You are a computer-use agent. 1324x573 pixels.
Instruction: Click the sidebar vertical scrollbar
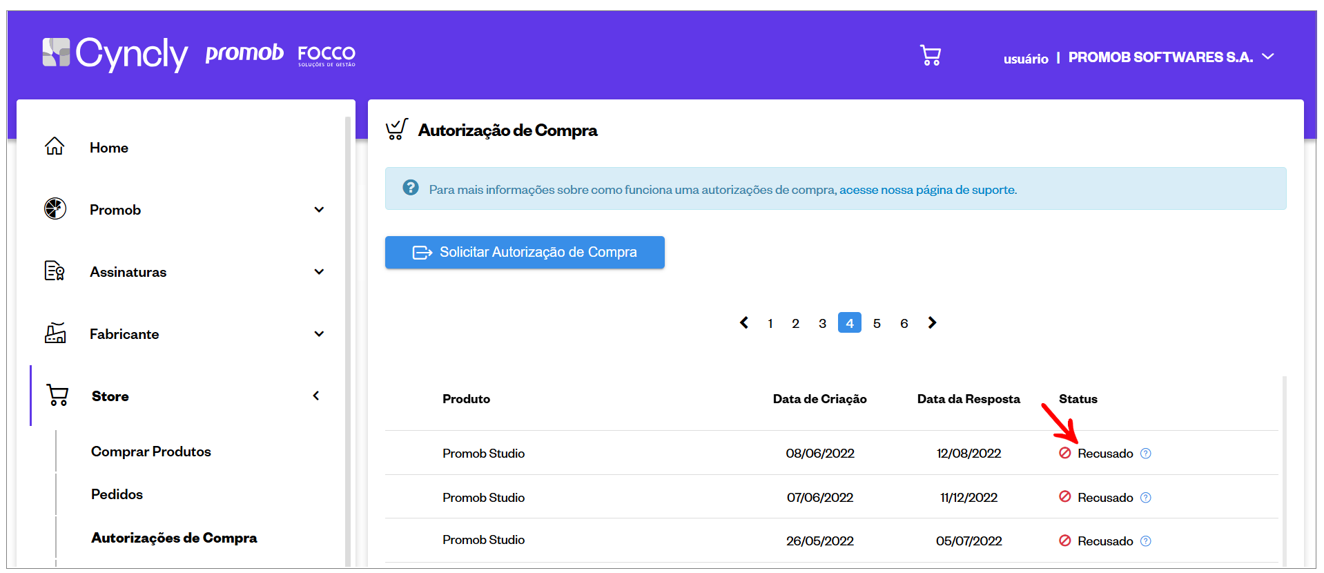[x=348, y=342]
